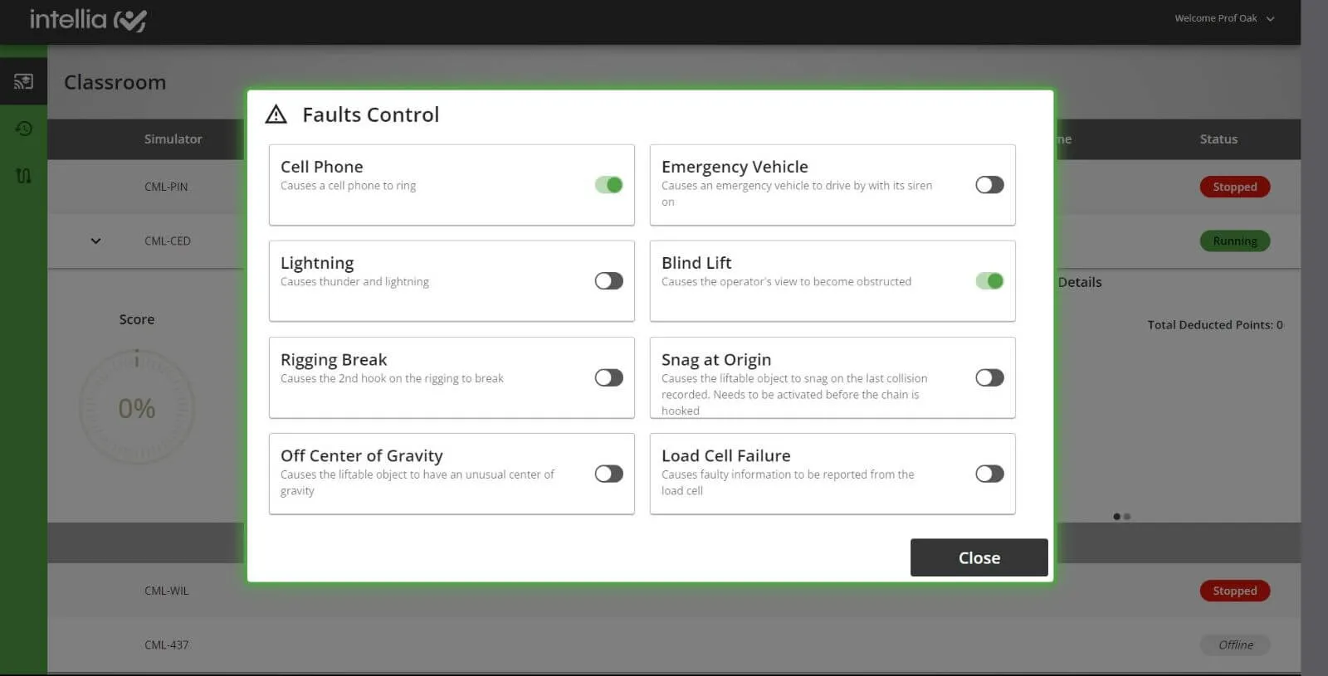Enable the Emergency Vehicle fault
Screen dimensions: 1328x676
click(x=989, y=184)
